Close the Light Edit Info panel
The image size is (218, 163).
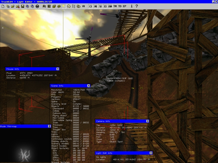pos(151,153)
